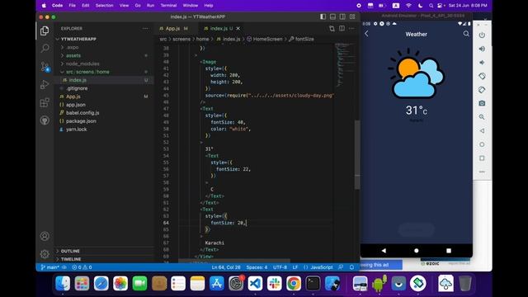Open editor more actions ellipsis
Screen dimensions: 528x297
pos(351,29)
